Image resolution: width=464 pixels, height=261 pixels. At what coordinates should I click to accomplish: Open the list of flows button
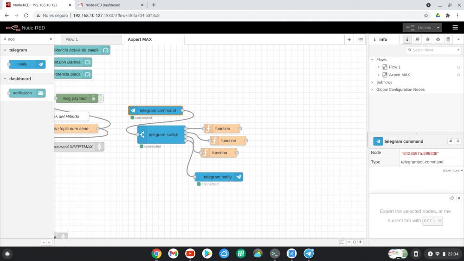pos(361,39)
